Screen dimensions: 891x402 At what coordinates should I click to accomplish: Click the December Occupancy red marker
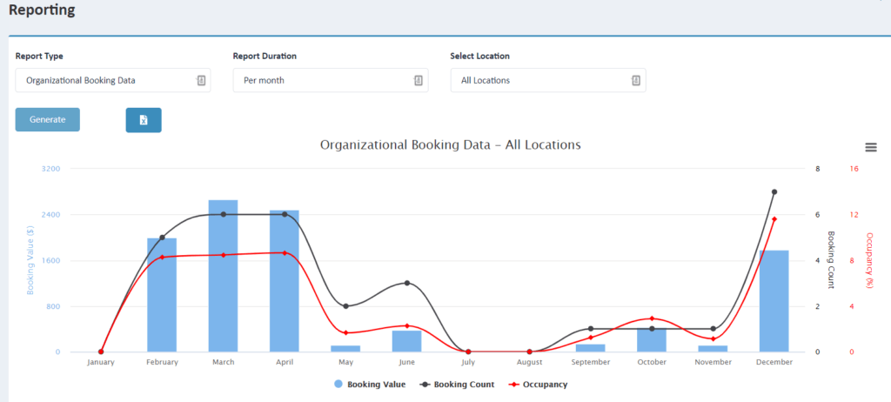pyautogui.click(x=774, y=219)
